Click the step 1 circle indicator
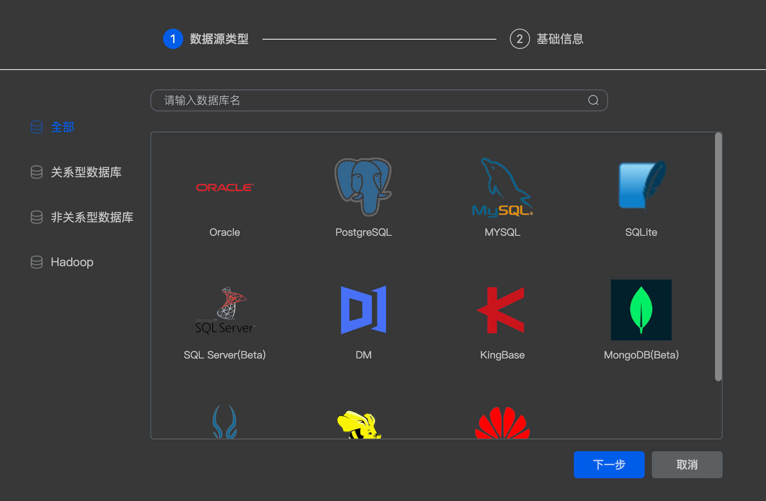 pos(173,39)
